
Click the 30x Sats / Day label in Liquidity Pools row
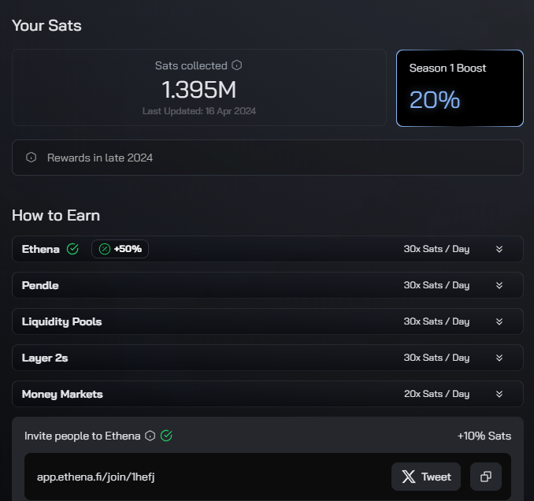click(x=436, y=321)
